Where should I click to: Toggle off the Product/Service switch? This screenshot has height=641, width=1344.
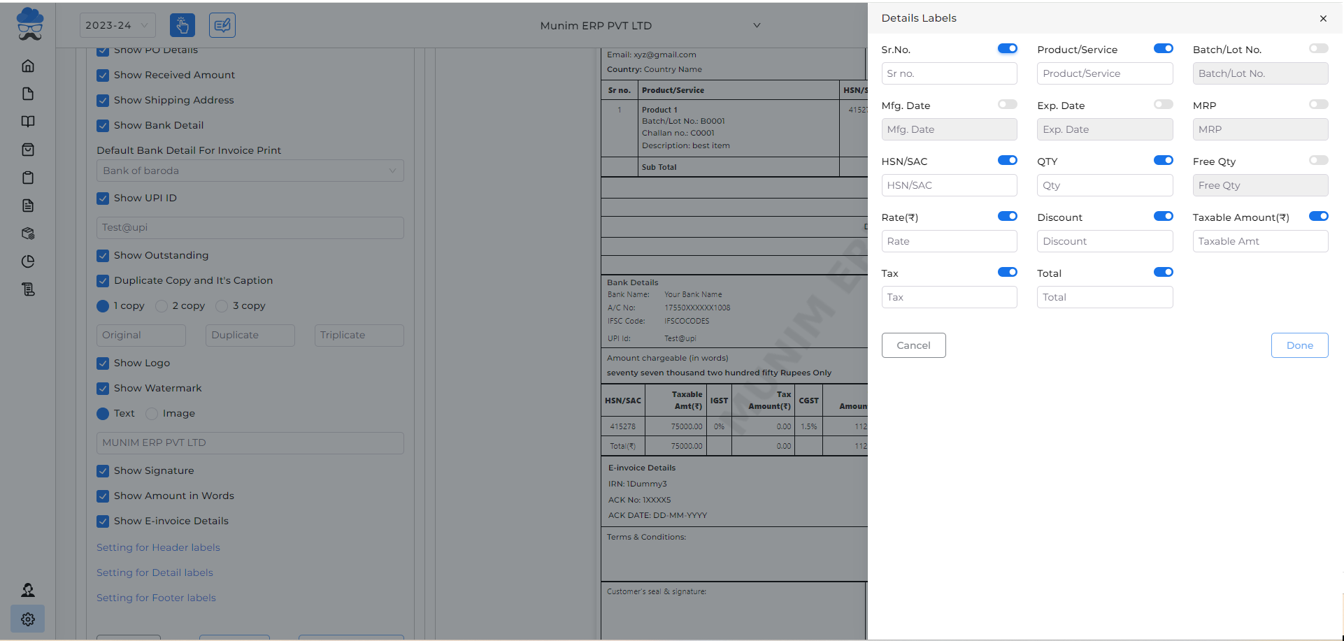pyautogui.click(x=1164, y=48)
